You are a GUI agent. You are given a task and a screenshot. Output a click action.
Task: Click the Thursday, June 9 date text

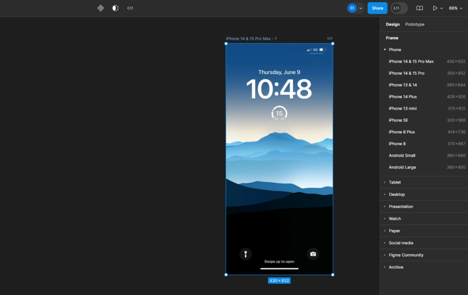[x=279, y=72]
